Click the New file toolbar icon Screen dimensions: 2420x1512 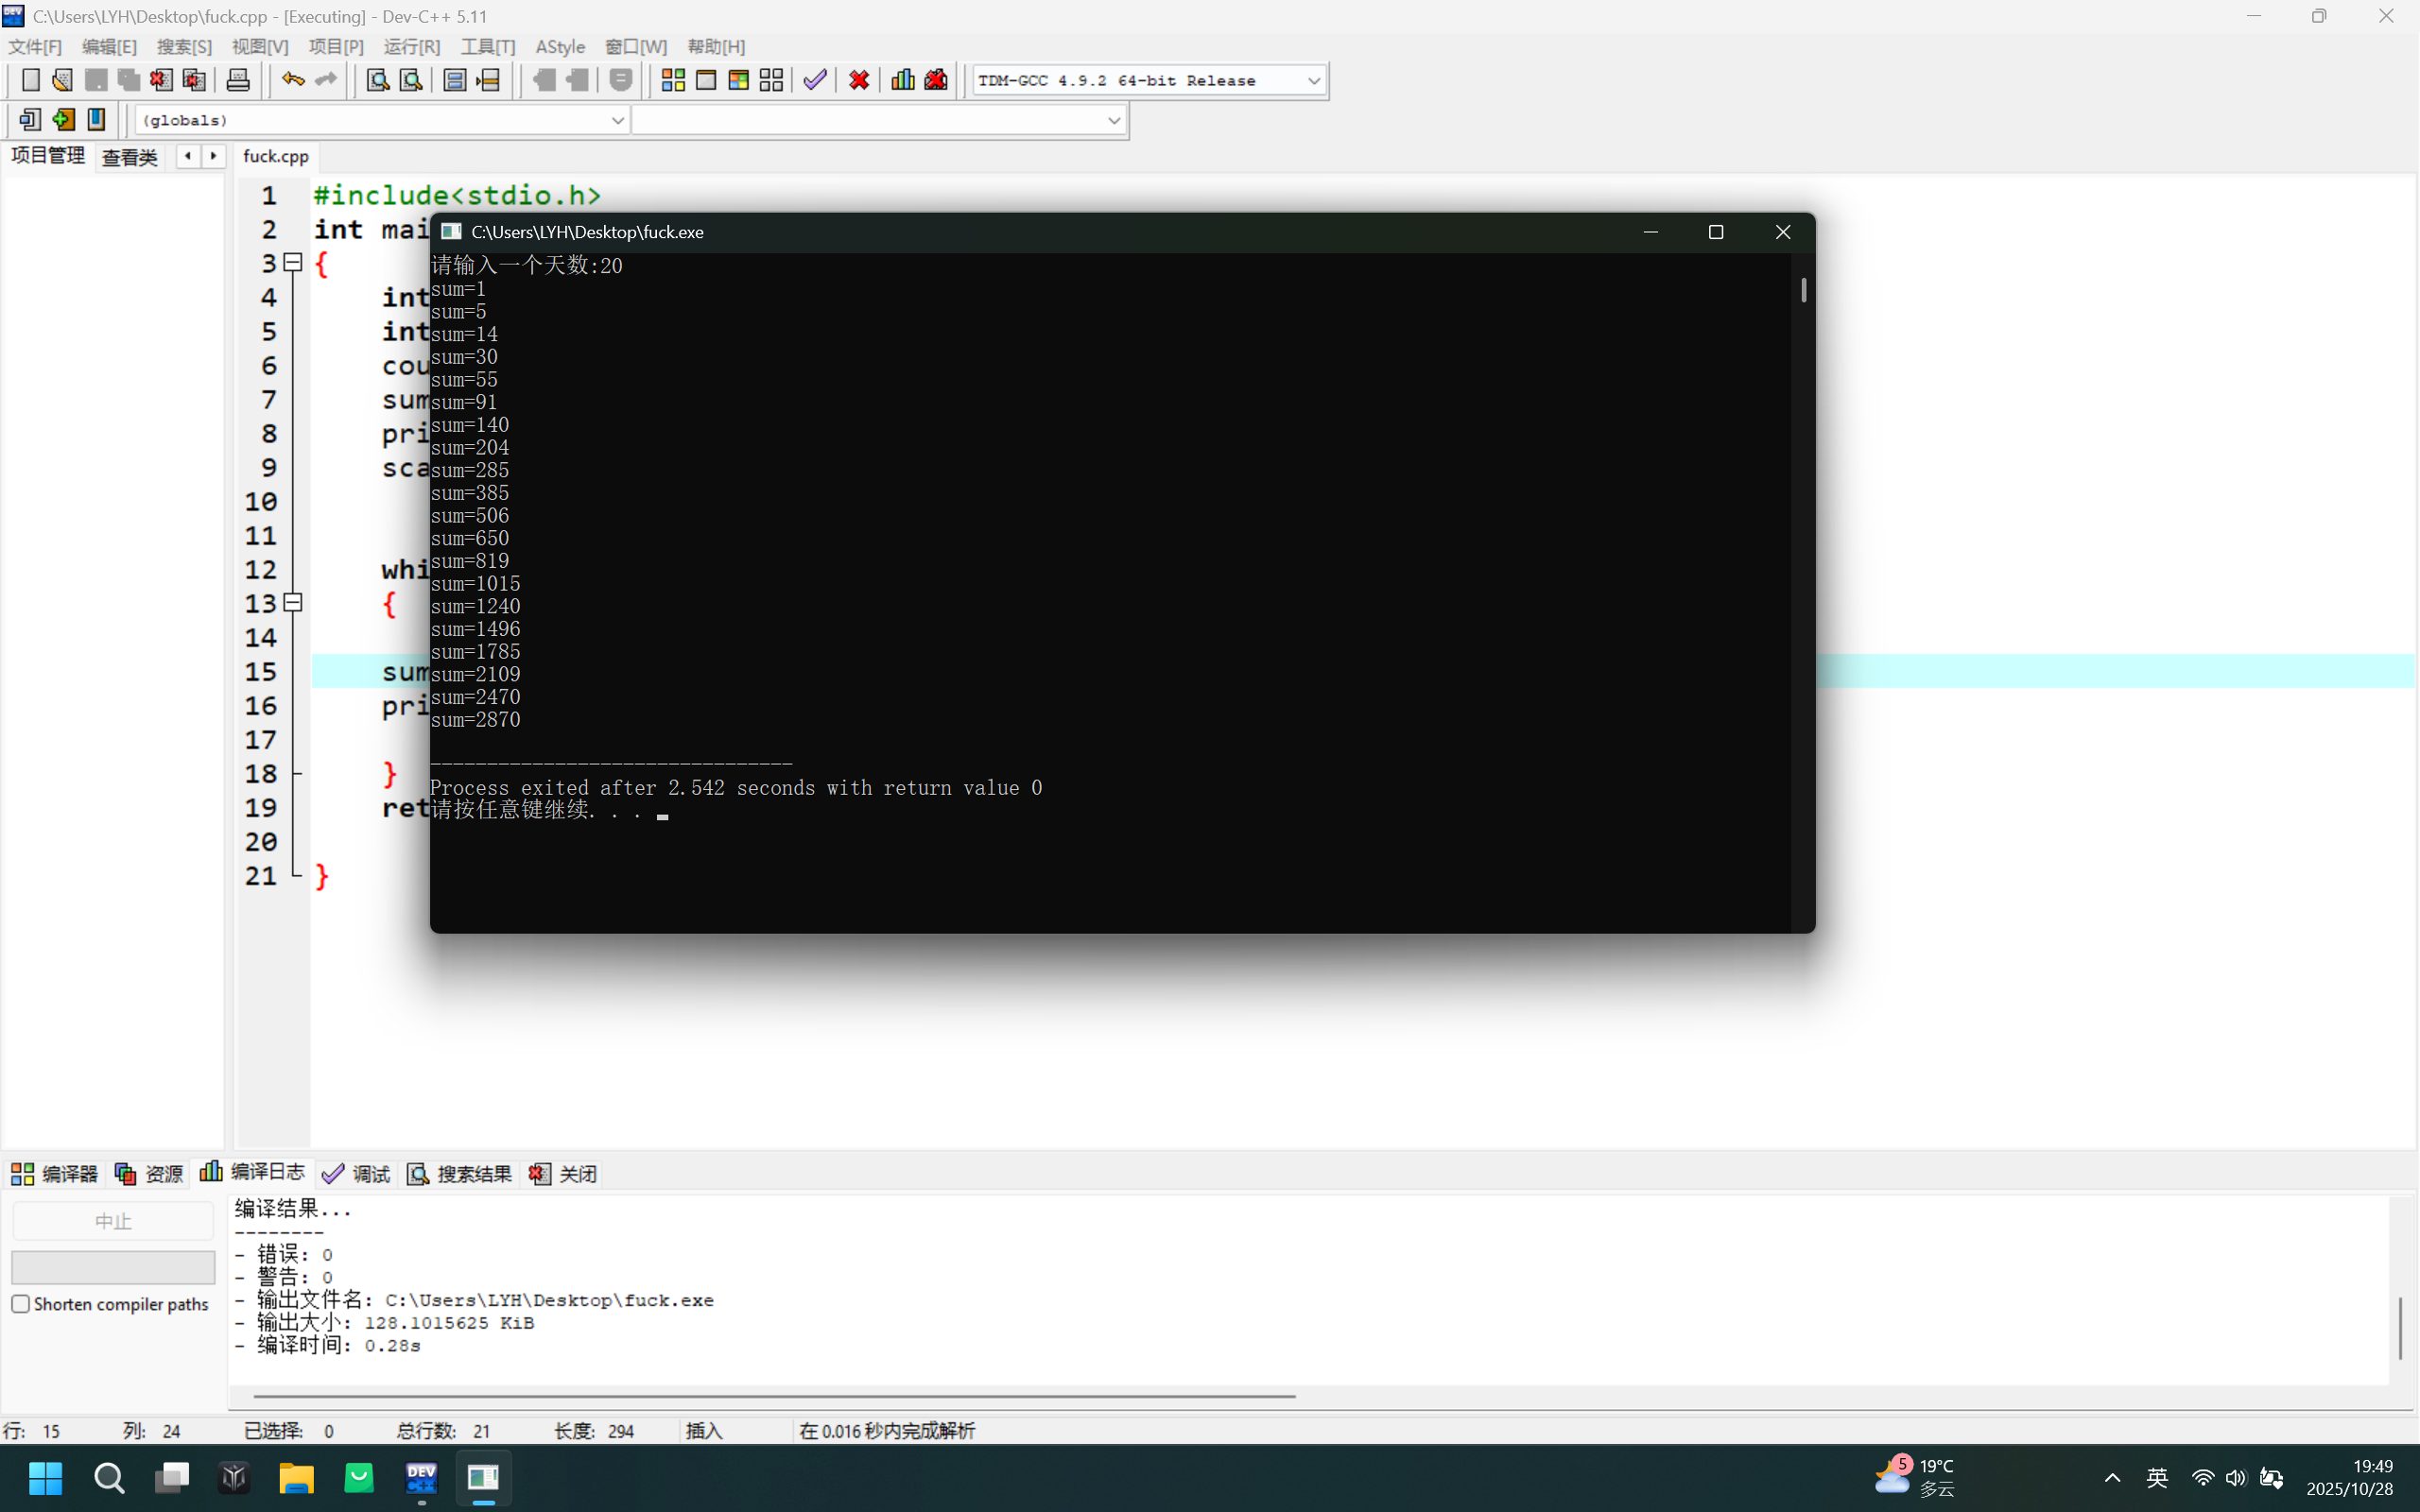click(30, 80)
